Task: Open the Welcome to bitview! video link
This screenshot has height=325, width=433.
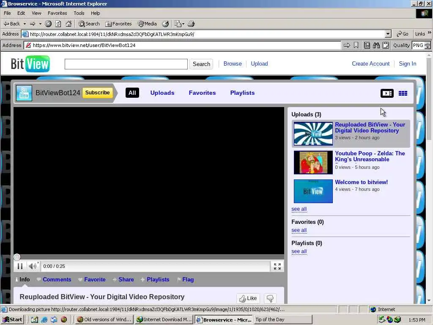Action: pos(361,182)
